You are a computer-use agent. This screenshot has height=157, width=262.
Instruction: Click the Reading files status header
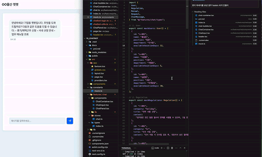pos(200,12)
